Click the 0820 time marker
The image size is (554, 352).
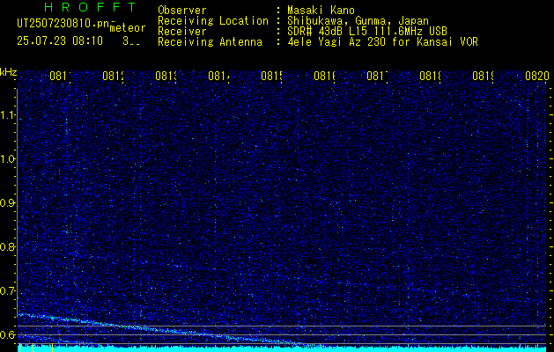coord(537,77)
